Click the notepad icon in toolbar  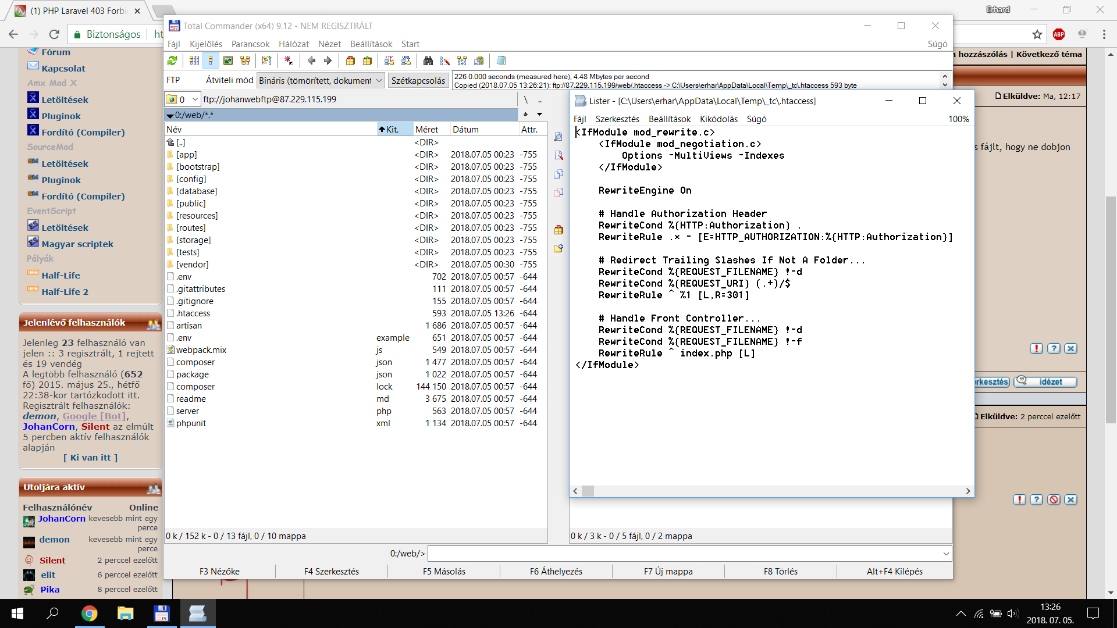coord(501,60)
